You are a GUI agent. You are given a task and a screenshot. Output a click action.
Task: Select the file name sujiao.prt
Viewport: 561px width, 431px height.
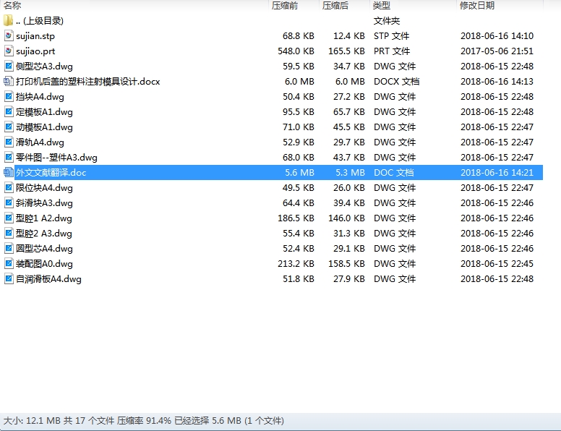pyautogui.click(x=35, y=51)
